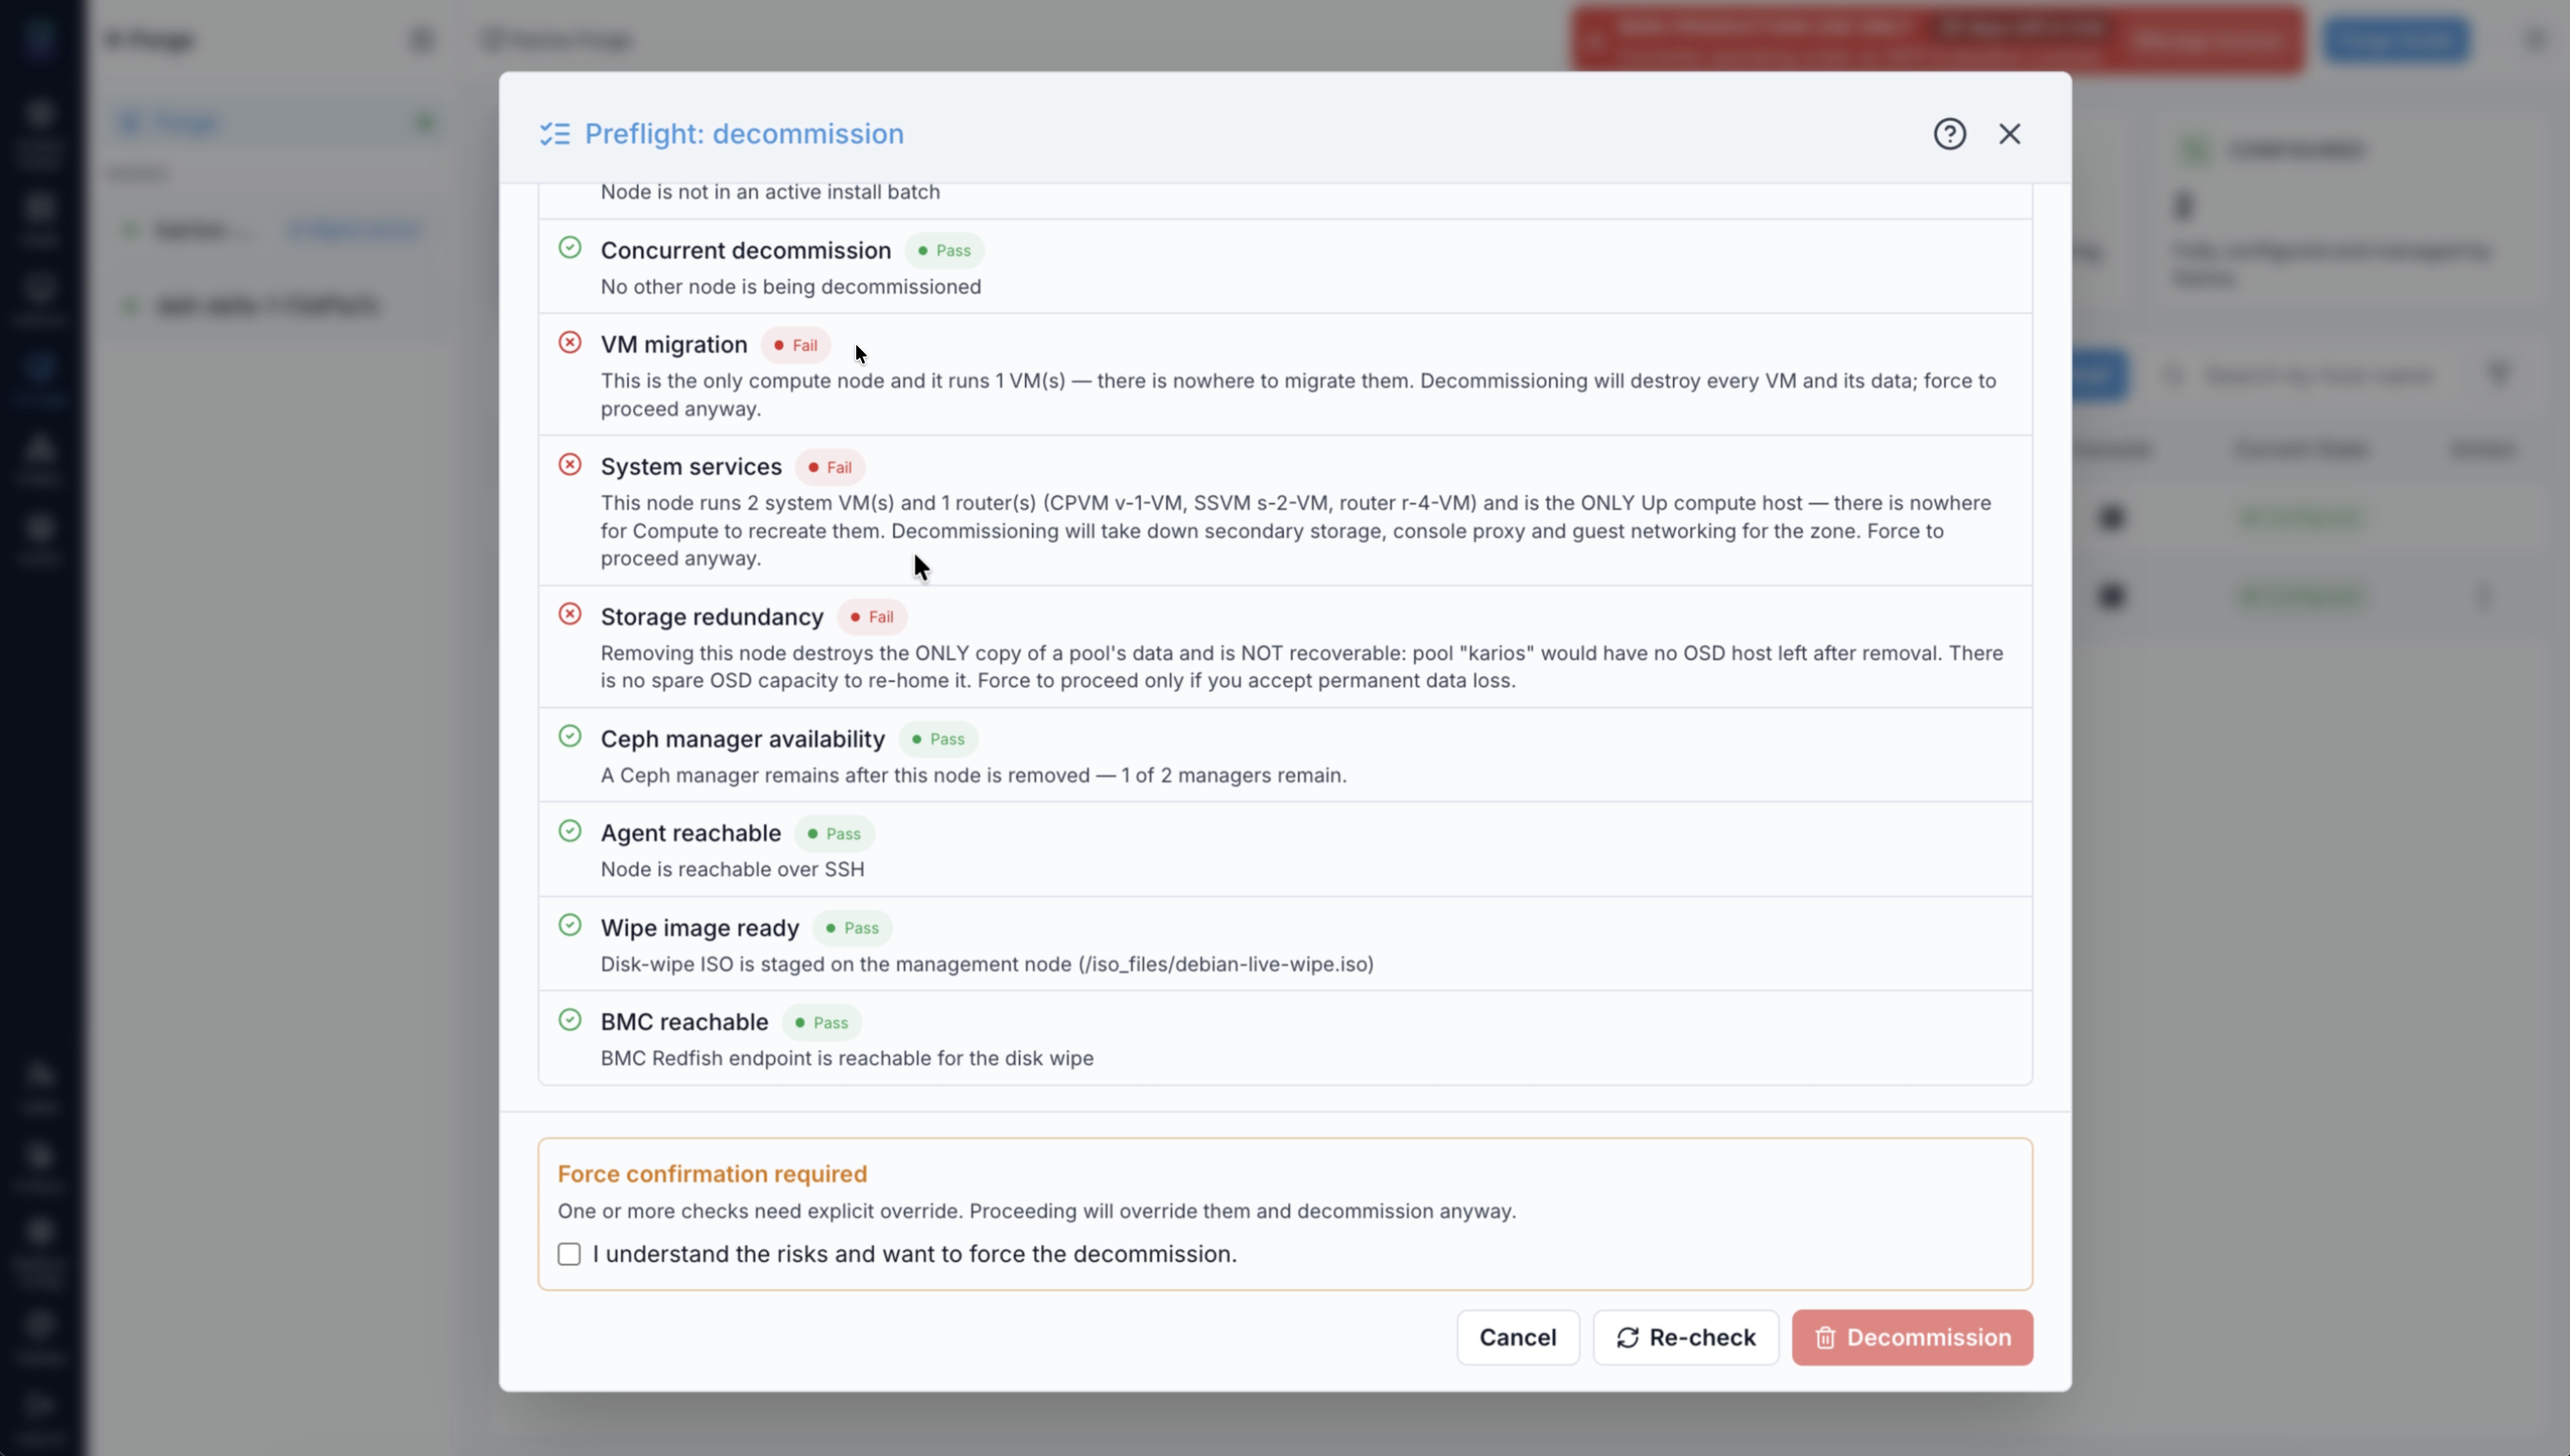Click the 'Agent reachable' check title

coord(691,833)
